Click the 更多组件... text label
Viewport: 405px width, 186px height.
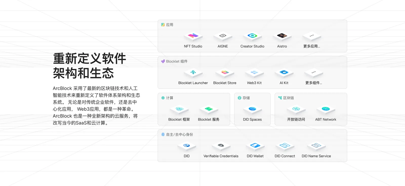click(314, 83)
